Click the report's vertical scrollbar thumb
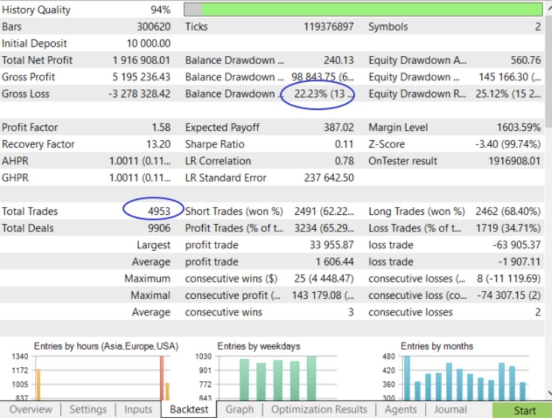This screenshot has height=418, width=552. tap(549, 70)
